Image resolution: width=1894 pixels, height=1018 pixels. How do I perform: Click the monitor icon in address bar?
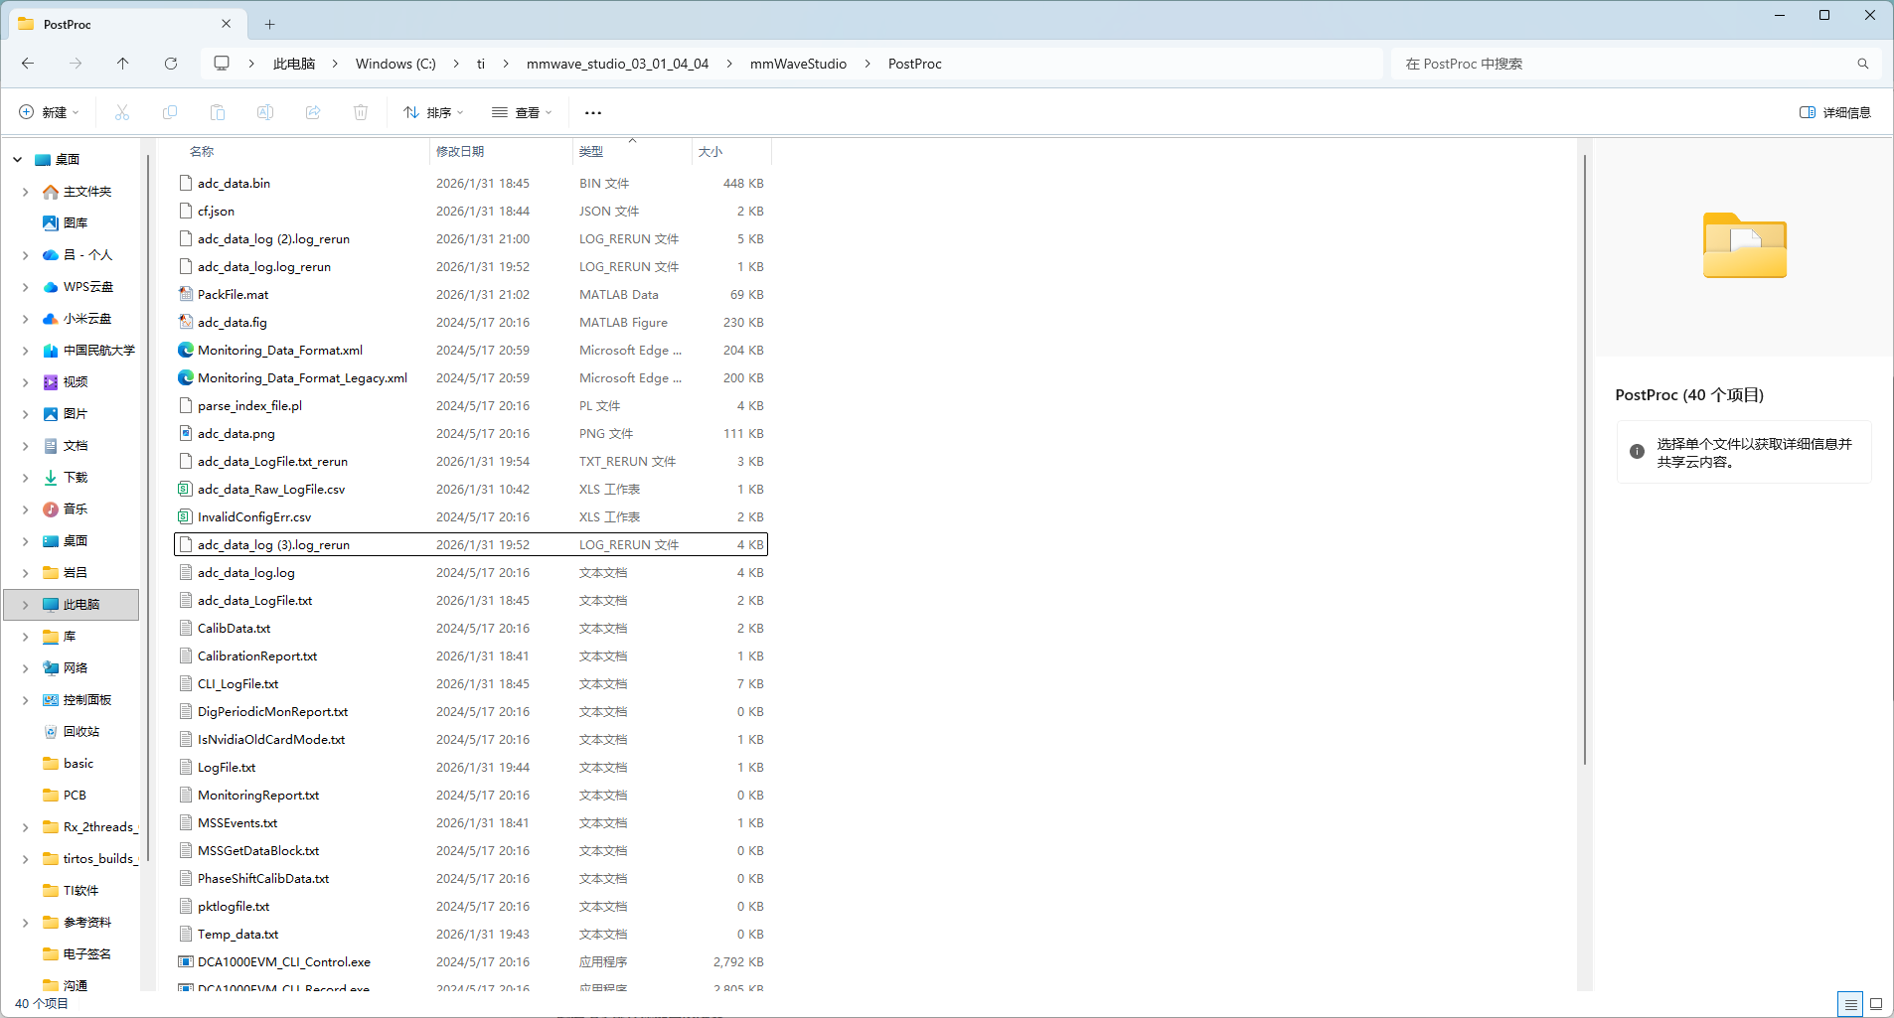[x=222, y=64]
